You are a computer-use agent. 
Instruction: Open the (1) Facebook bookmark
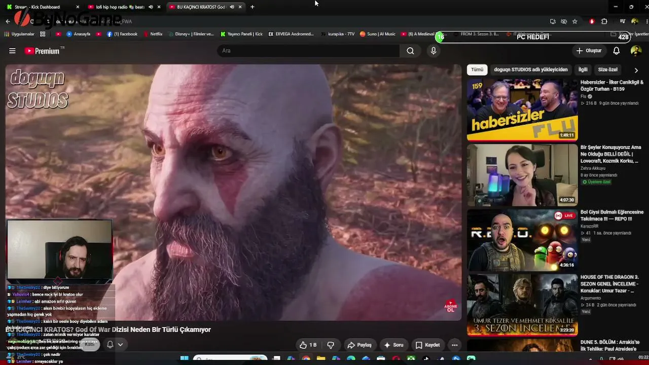[122, 34]
